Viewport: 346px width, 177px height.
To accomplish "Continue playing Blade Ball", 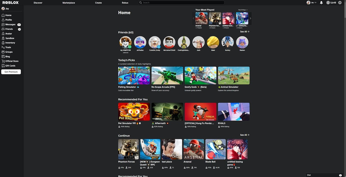I will [x=216, y=149].
